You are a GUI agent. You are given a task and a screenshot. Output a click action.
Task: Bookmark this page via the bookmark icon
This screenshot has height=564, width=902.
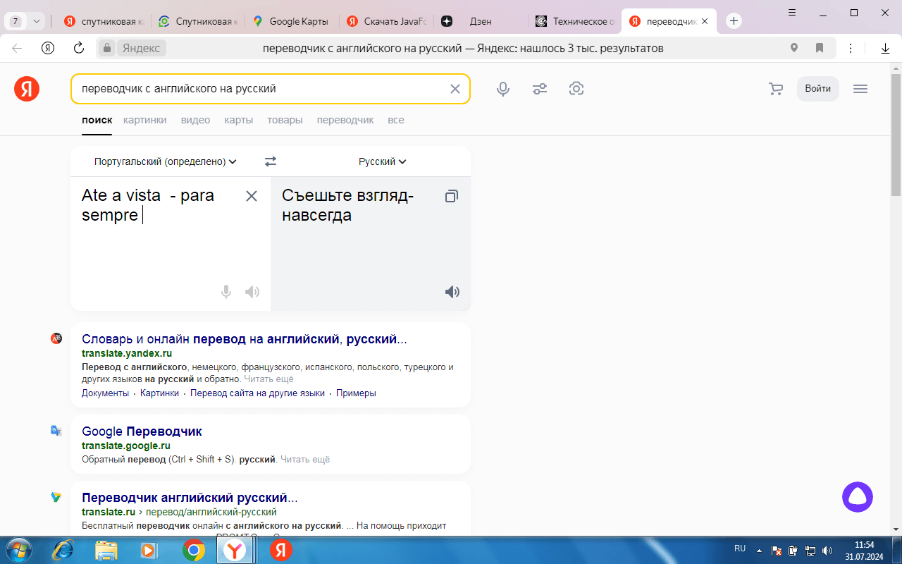(820, 48)
